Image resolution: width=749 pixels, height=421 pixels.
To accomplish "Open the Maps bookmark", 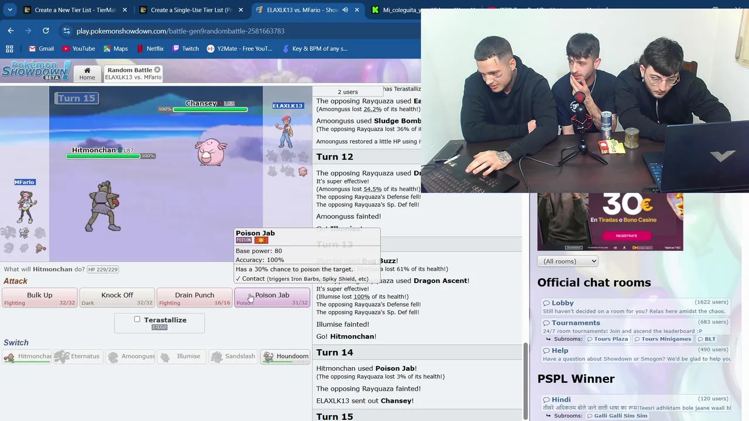I will [115, 49].
